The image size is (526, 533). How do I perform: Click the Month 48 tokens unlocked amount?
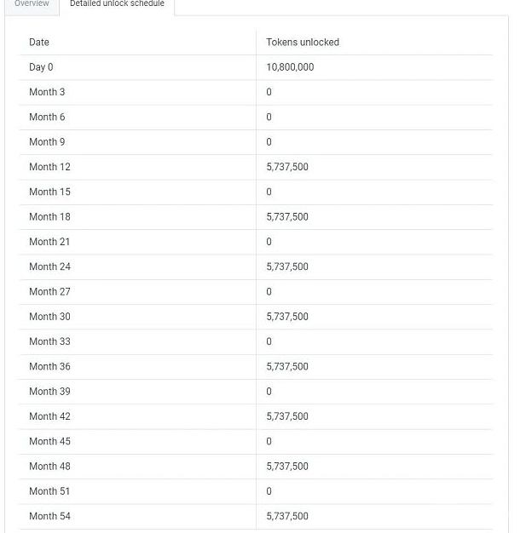[287, 467]
